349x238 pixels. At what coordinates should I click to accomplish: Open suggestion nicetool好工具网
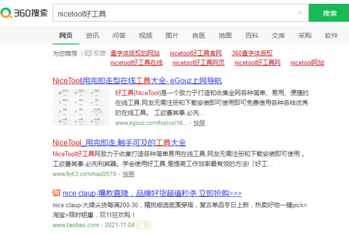(257, 62)
